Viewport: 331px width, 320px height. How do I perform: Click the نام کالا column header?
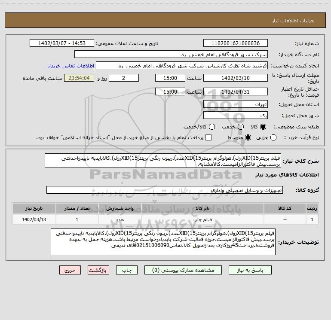(x=202, y=208)
